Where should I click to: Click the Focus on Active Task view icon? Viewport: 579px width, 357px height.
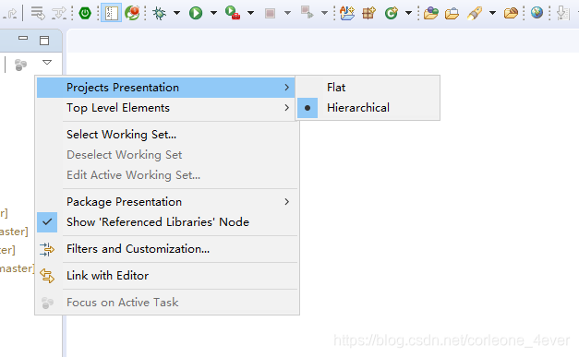pos(20,65)
